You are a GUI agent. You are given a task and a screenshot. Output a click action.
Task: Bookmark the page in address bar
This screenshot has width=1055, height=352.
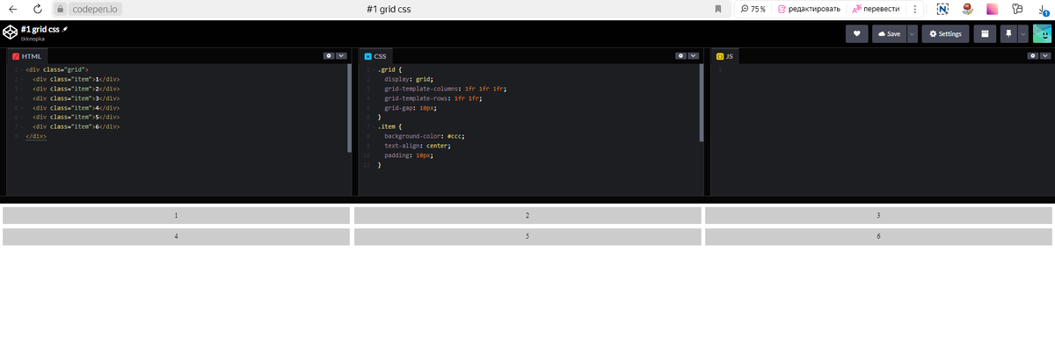tap(718, 9)
